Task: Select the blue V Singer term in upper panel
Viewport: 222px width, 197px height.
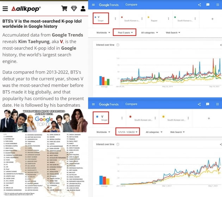Action: [101, 18]
